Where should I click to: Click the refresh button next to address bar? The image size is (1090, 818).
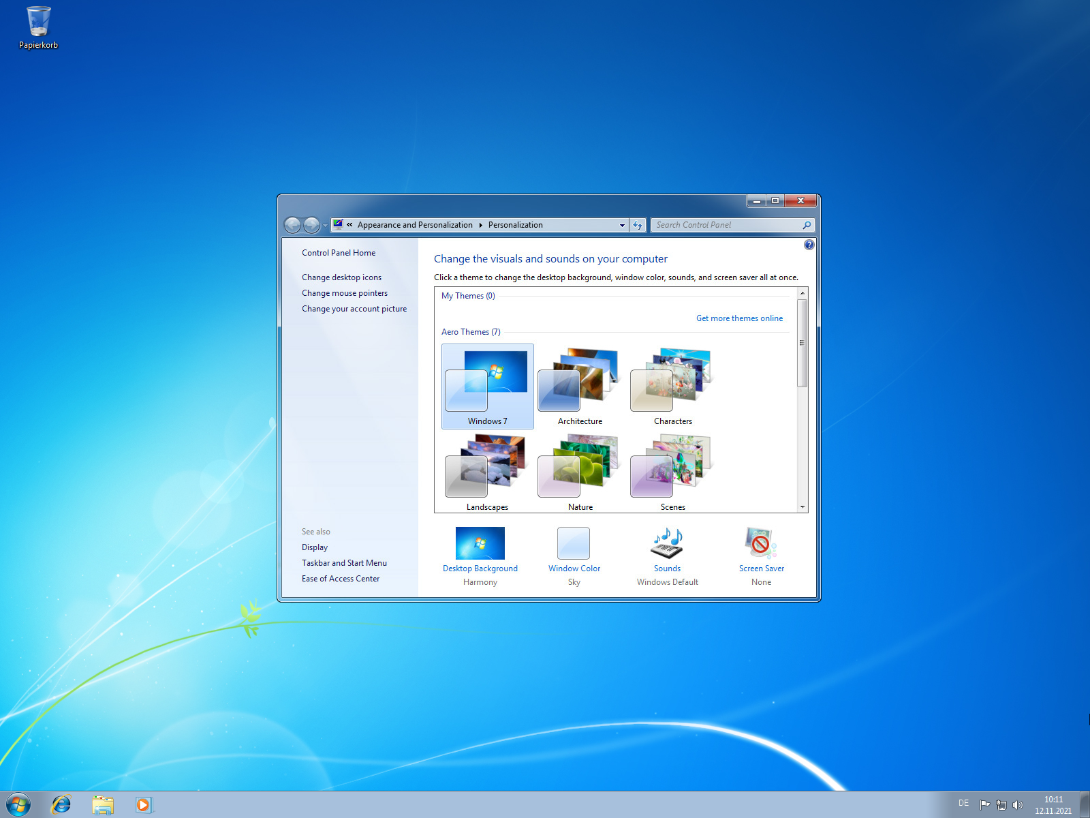638,225
